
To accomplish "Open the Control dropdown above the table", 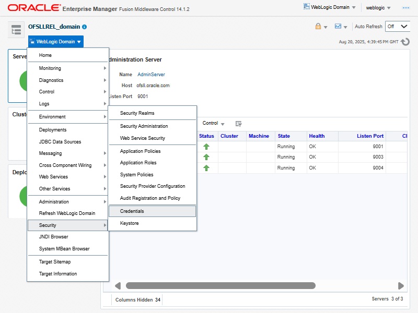I will 213,124.
